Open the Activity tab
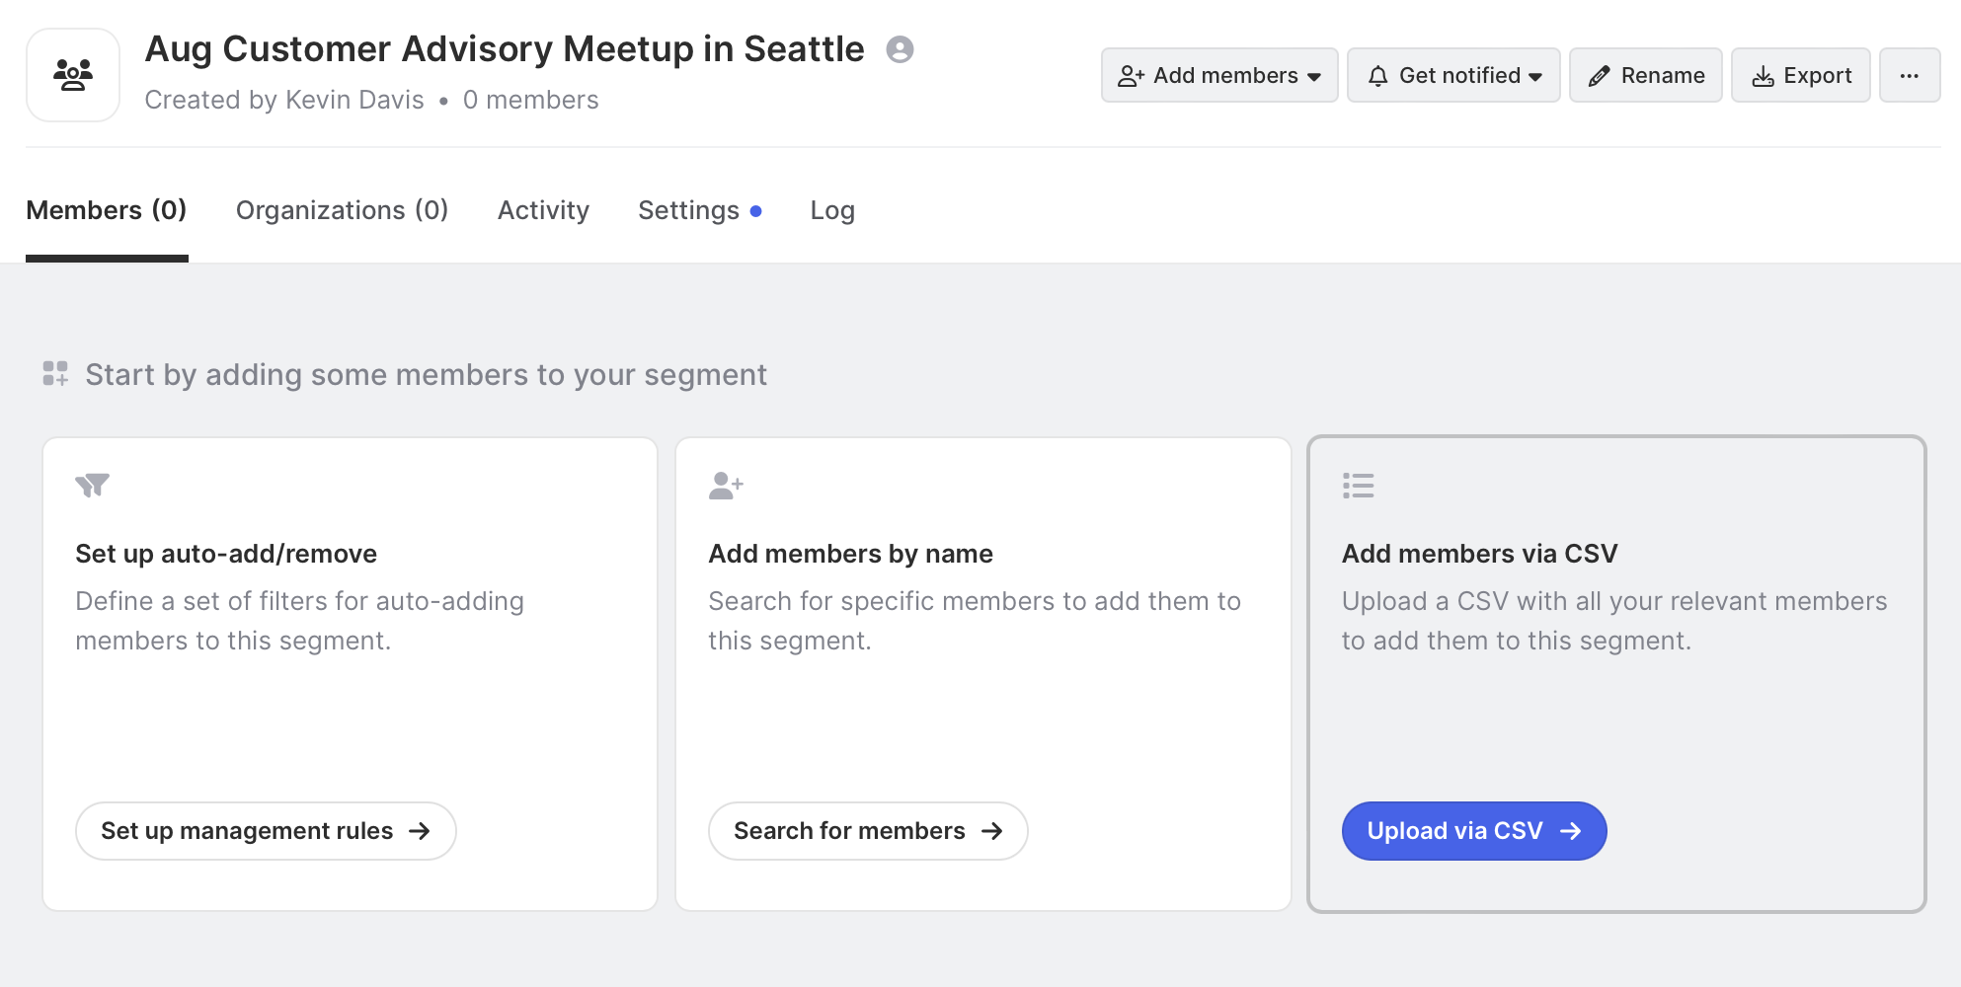The image size is (1961, 987). 543,210
